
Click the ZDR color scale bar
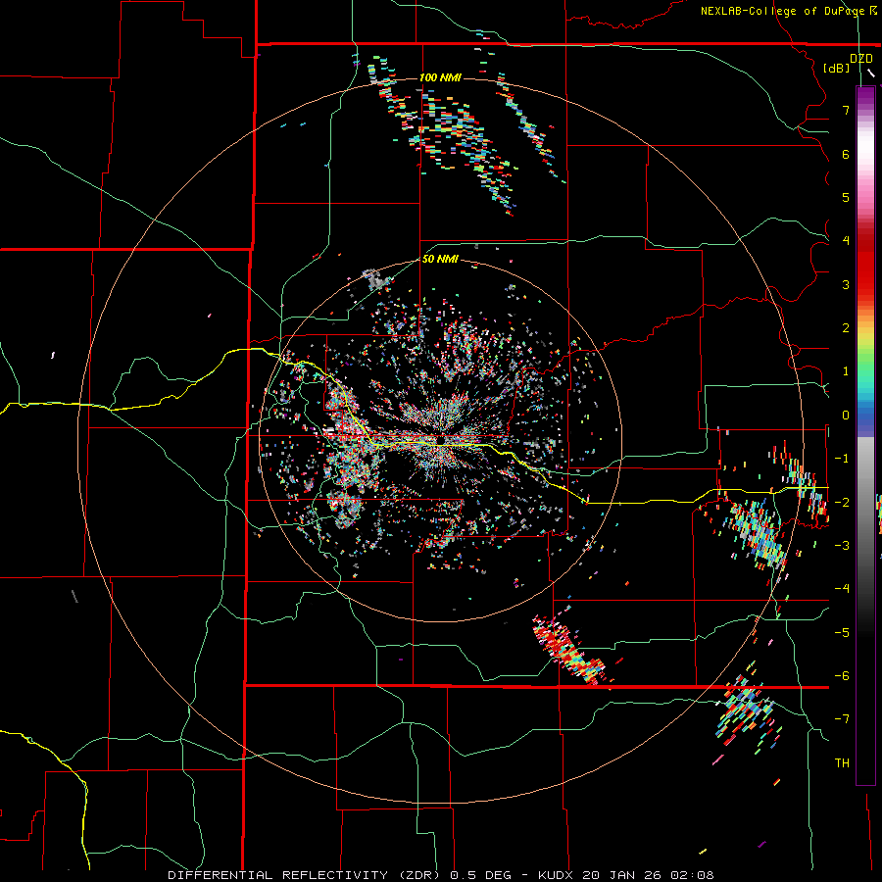tap(865, 435)
